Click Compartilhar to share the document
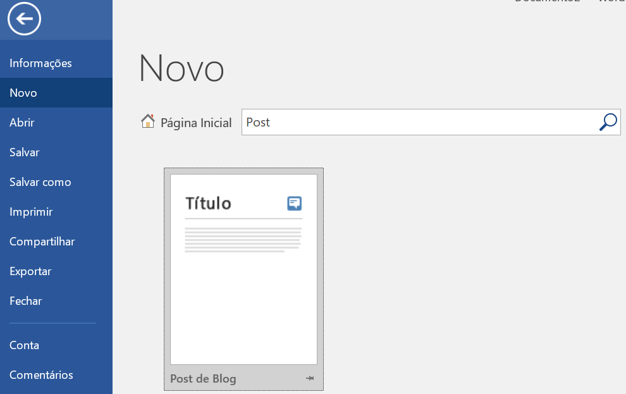 (x=42, y=241)
